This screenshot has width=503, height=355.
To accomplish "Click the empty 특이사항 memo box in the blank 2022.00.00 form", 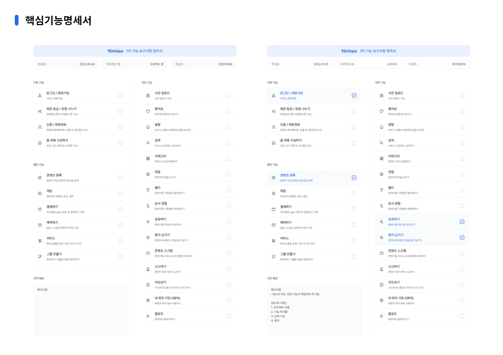I will (x=81, y=310).
